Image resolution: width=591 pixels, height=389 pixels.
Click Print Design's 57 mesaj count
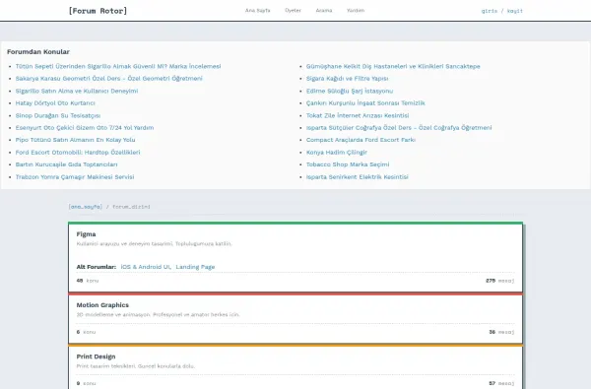[501, 383]
